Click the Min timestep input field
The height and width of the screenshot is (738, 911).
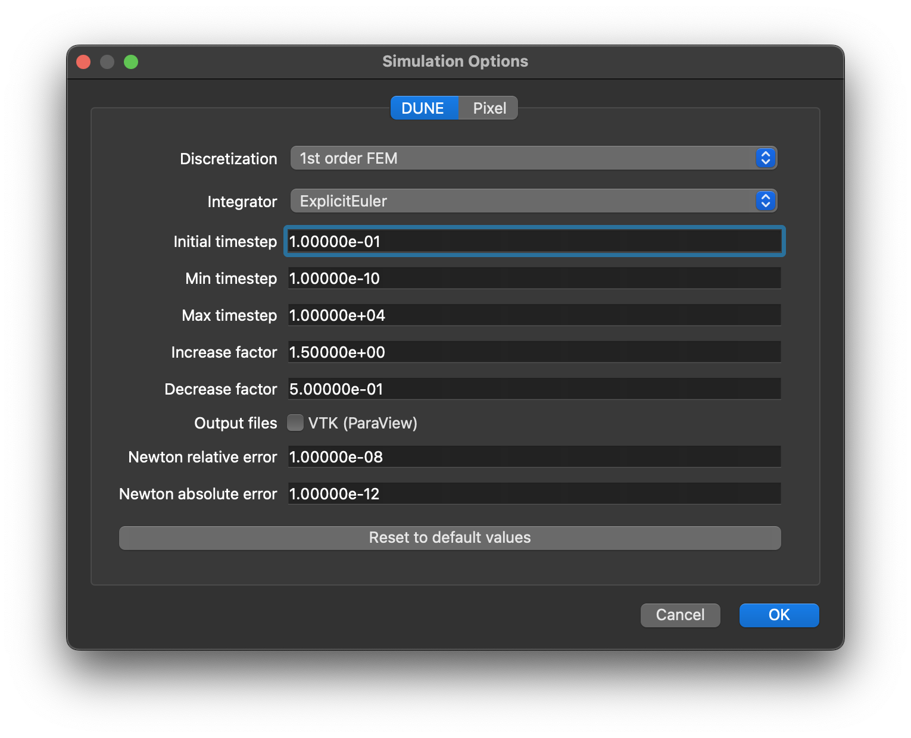point(535,279)
